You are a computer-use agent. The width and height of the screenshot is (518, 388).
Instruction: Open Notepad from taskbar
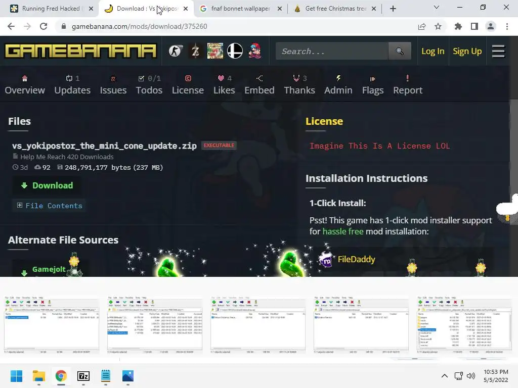click(105, 376)
